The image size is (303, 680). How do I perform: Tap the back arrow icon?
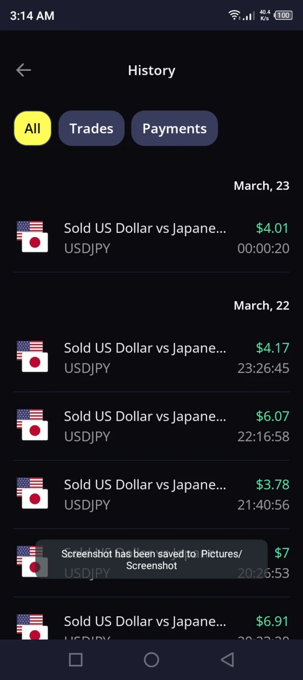coord(24,70)
